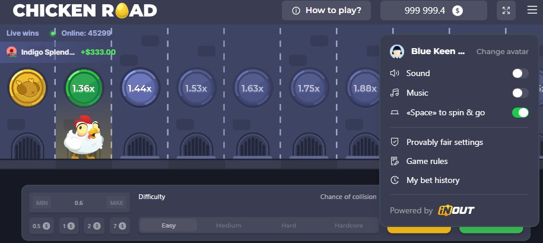Enable the Music toggle
Viewport: 543px width, 243px height.
tap(520, 93)
